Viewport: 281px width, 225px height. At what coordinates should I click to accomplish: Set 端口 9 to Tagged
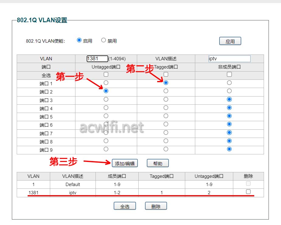(166, 149)
